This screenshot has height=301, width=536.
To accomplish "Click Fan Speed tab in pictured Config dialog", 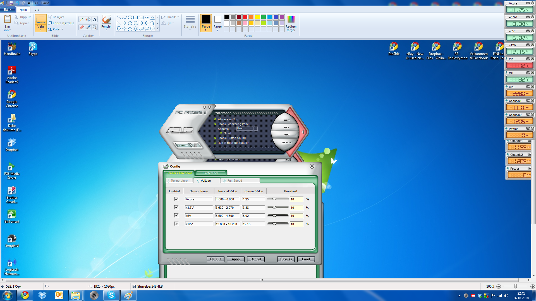I will tap(240, 181).
